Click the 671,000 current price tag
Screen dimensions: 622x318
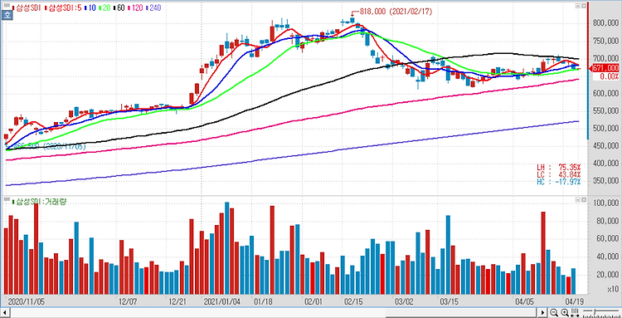pos(605,68)
